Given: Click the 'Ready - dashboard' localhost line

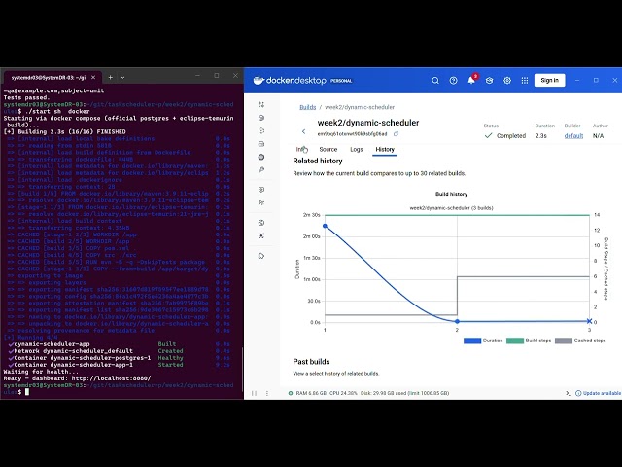Looking at the screenshot, I should pyautogui.click(x=77, y=378).
